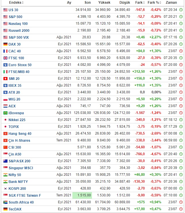Open the Çin H-Shares link

[19, 141]
